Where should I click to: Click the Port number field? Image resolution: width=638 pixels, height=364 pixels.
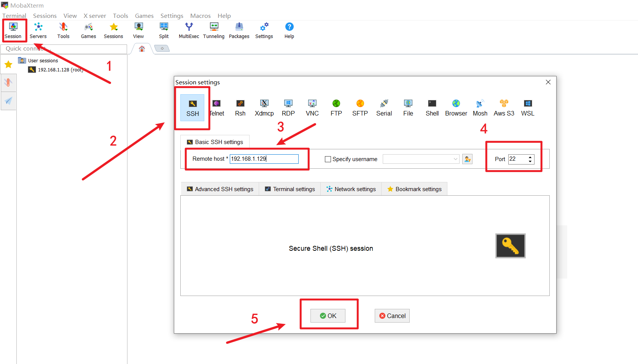[518, 159]
